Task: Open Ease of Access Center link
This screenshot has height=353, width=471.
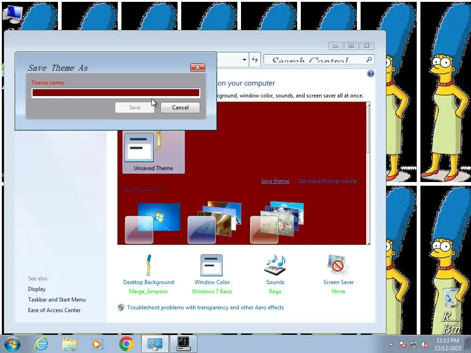Action: click(54, 310)
